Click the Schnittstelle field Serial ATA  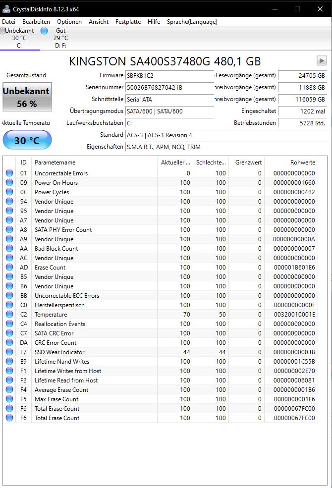[169, 100]
